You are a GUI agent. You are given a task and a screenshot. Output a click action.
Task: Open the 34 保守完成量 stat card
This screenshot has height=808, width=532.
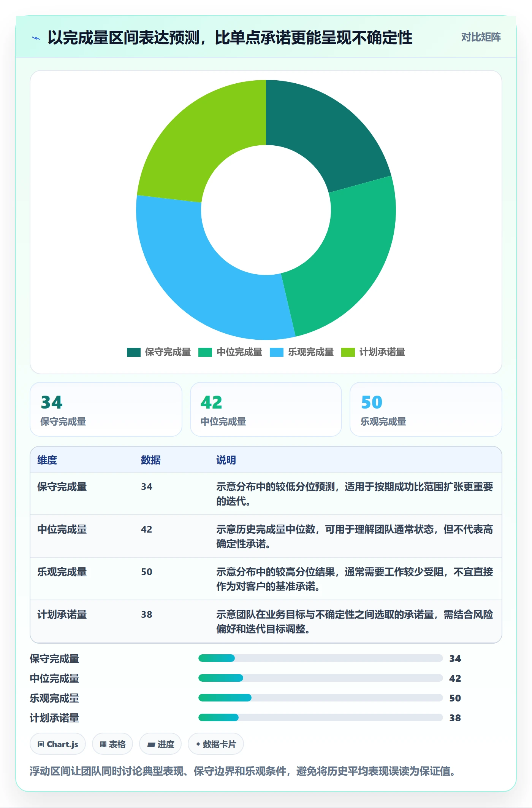[106, 409]
